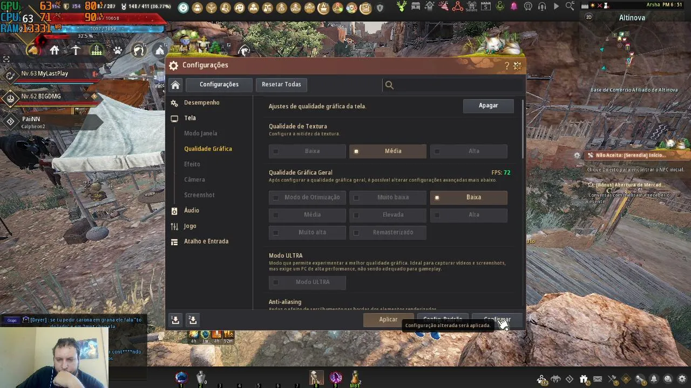This screenshot has width=691, height=388.
Task: Select Média for Qualidade de Textura
Action: [x=388, y=151]
